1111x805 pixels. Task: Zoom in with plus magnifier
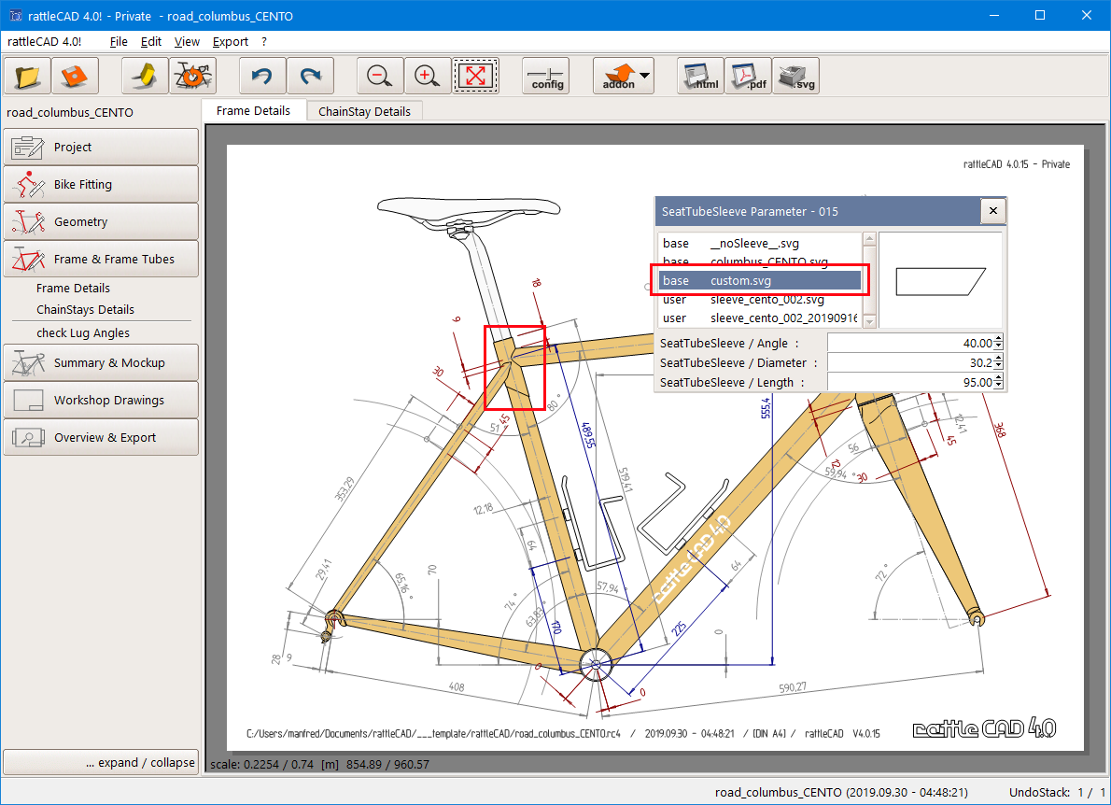click(428, 76)
